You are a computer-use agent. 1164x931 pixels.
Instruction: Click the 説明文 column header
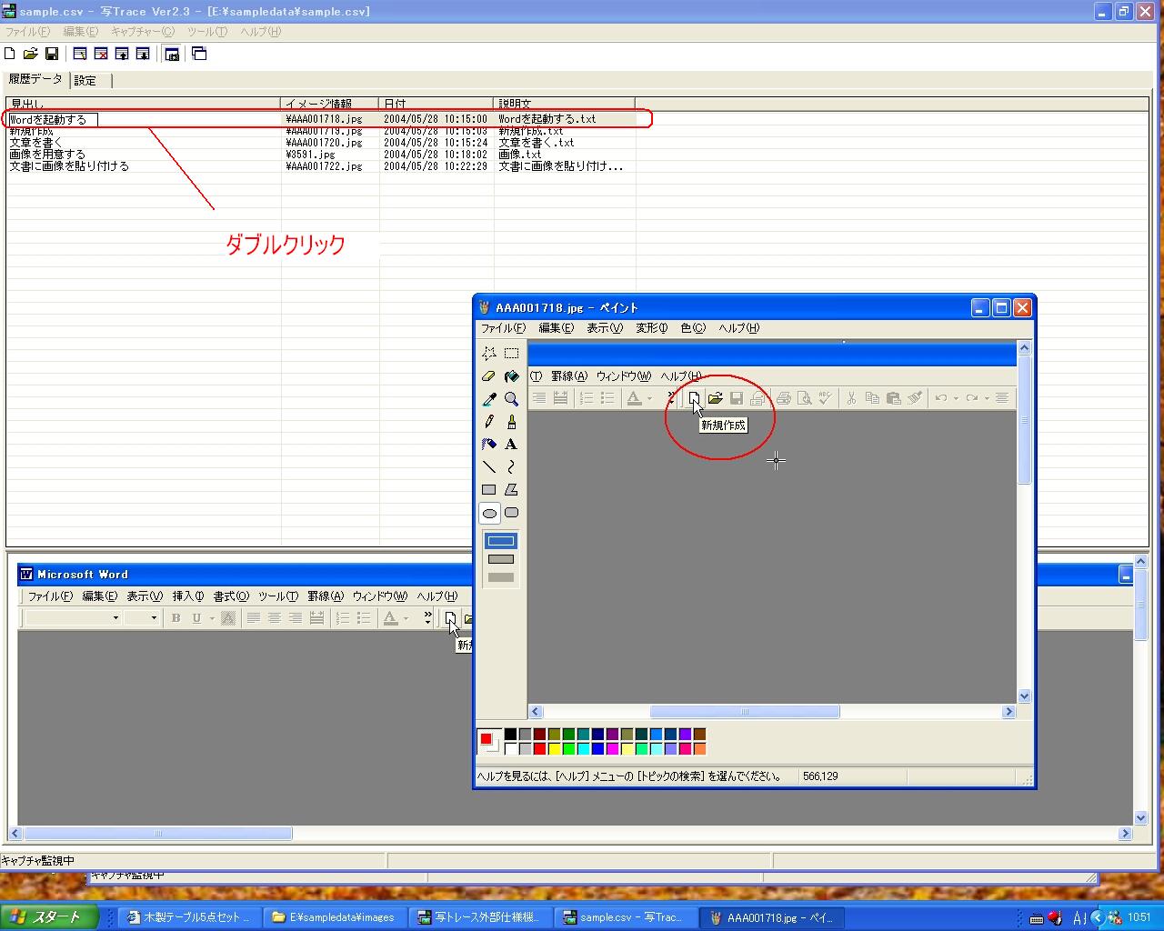[564, 104]
